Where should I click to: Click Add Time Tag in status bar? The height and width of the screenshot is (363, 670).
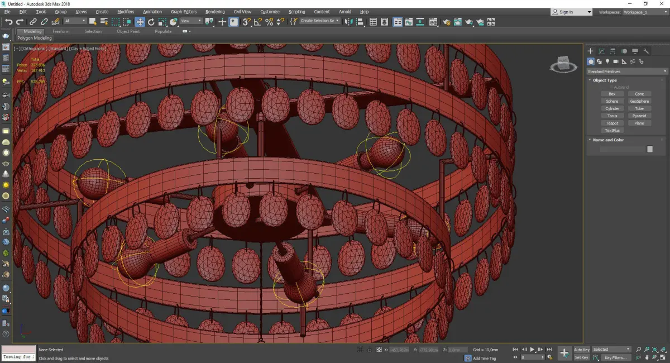(x=484, y=358)
